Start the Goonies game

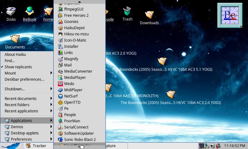click(x=80, y=21)
